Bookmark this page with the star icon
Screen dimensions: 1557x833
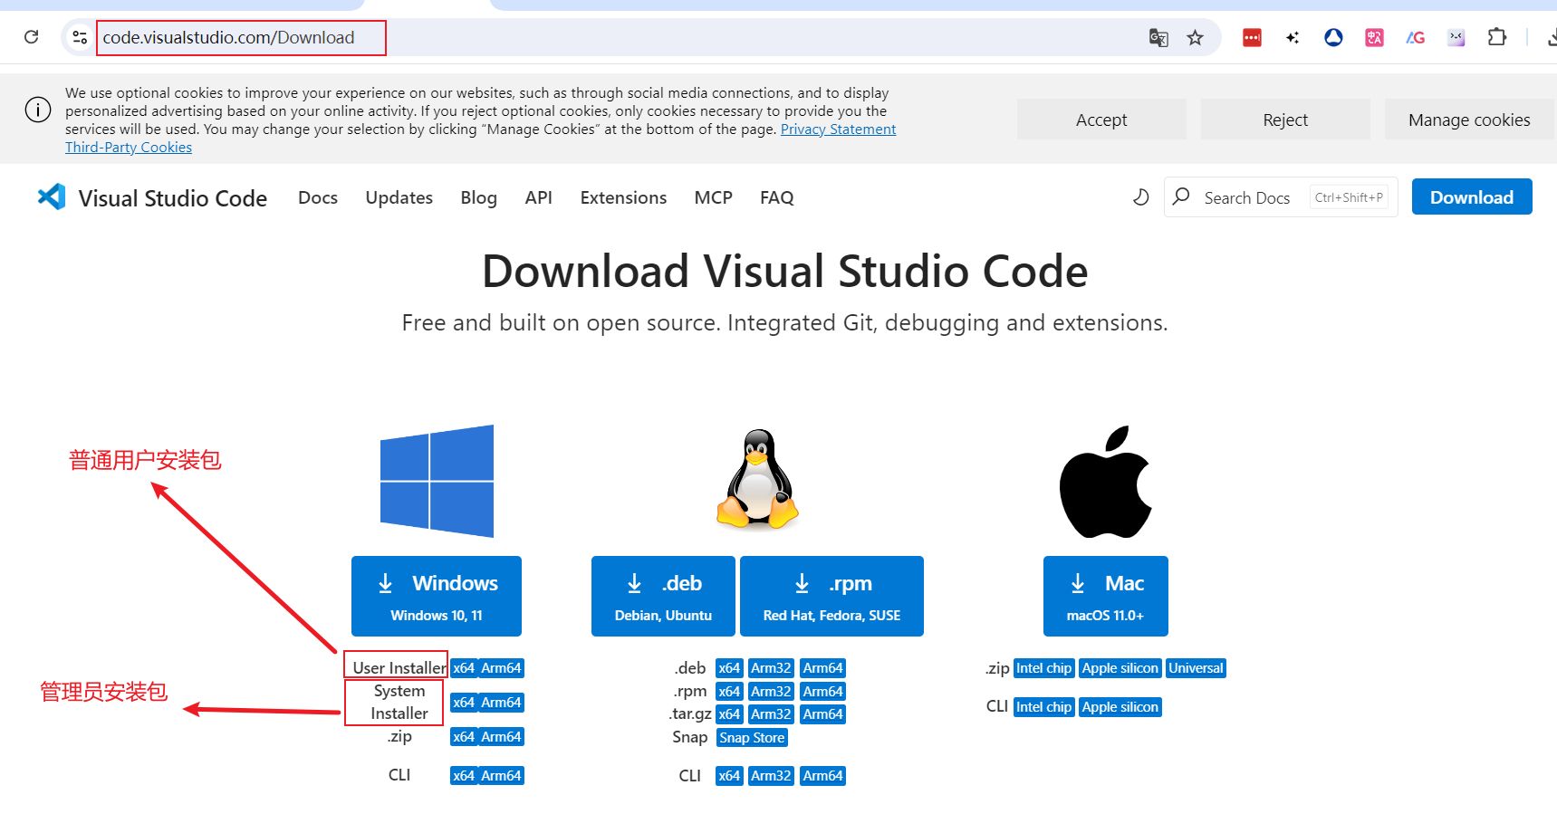click(1196, 37)
